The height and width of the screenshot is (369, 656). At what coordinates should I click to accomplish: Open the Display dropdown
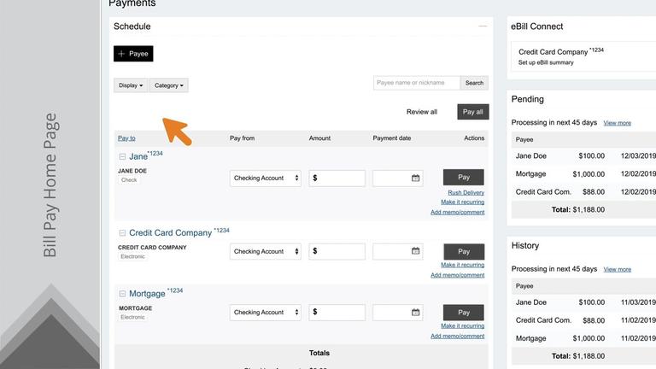tap(131, 85)
